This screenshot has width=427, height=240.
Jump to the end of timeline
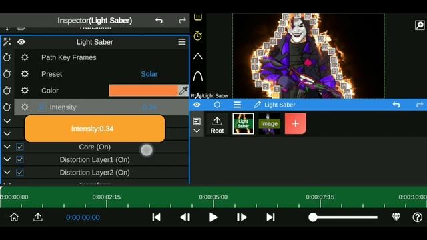pos(270,217)
